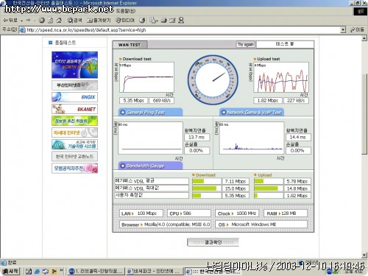
Task: Select the WAN TEST tab
Action: [130, 45]
